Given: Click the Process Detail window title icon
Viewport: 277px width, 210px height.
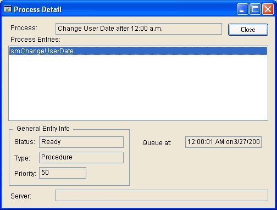Looking at the screenshot, I should pyautogui.click(x=8, y=9).
